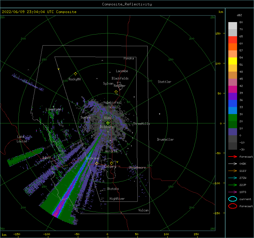Click the Lake Louise label
The height and width of the screenshot is (238, 254).
[22, 139]
